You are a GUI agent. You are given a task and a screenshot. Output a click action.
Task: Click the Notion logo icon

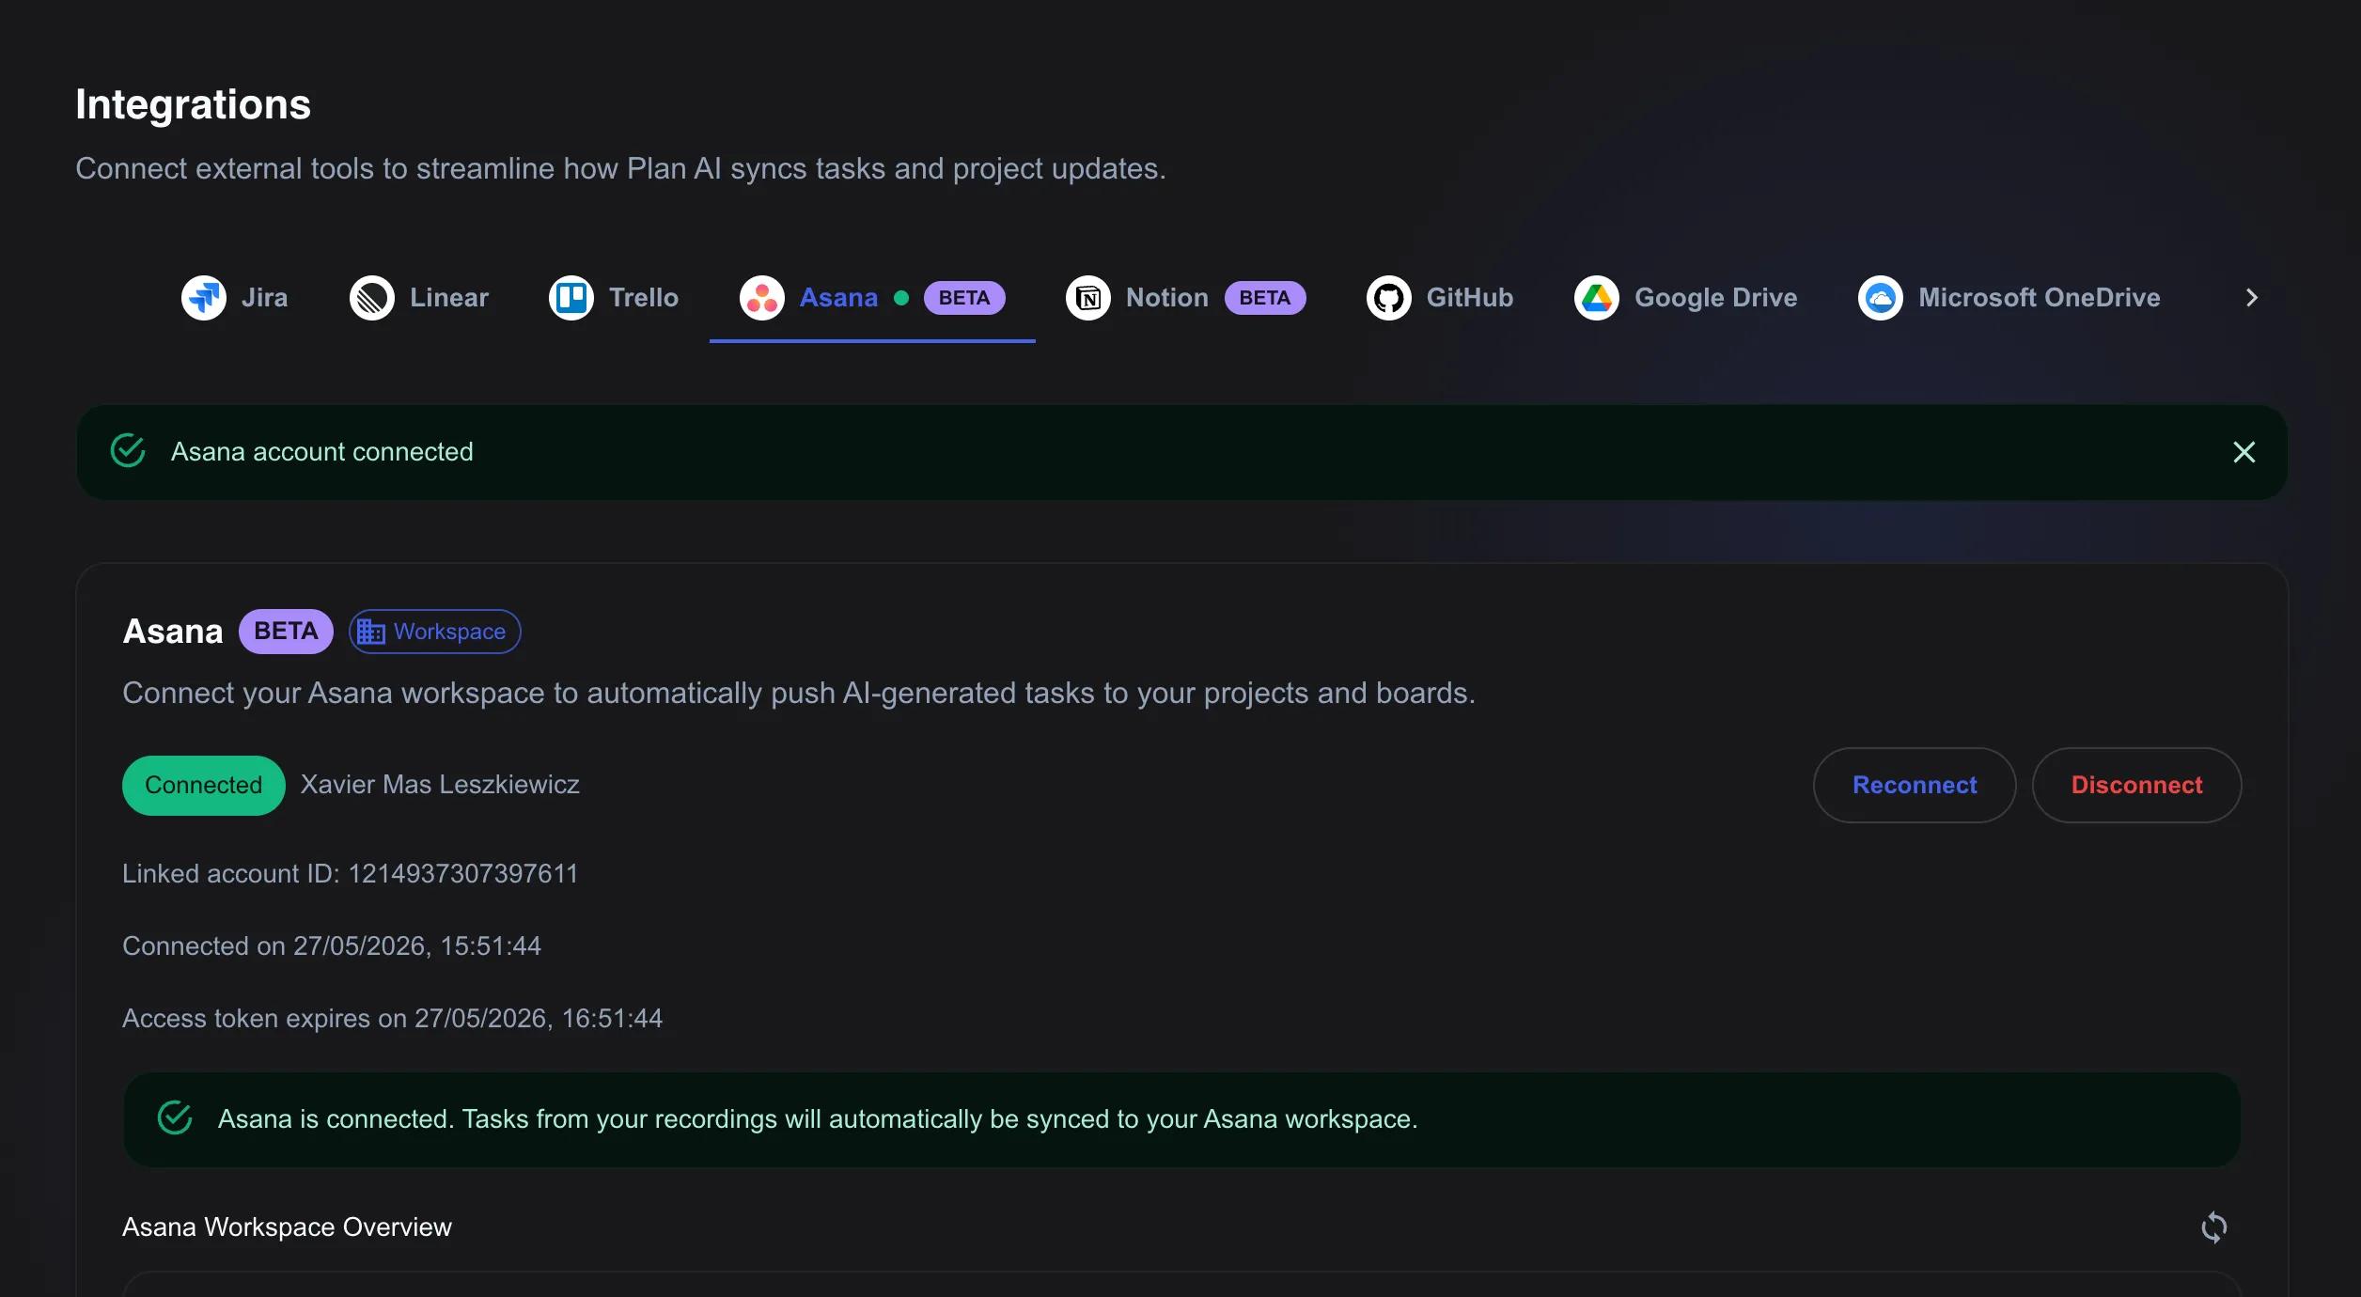click(x=1088, y=298)
